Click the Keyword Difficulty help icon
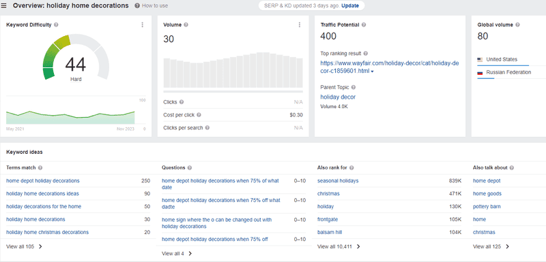 click(56, 24)
